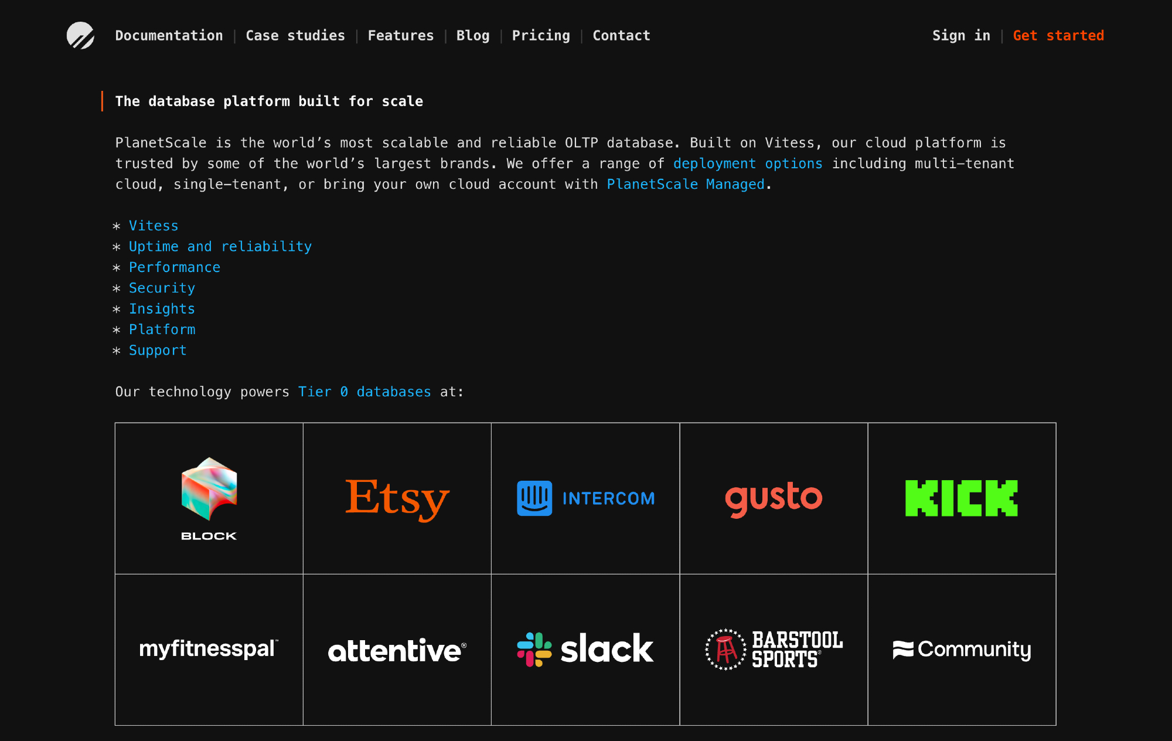The image size is (1172, 741).
Task: Click the PlanetScale logo icon
Action: 80,36
